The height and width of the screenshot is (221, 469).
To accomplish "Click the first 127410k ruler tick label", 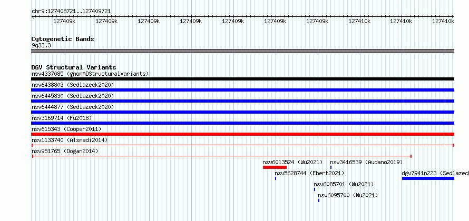I will (360, 21).
